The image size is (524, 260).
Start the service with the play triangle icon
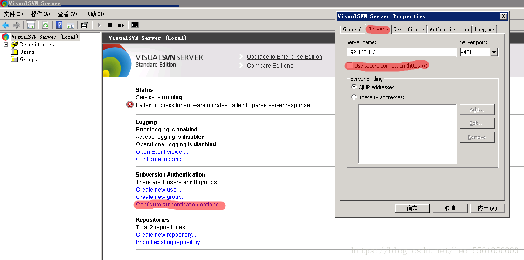point(99,25)
